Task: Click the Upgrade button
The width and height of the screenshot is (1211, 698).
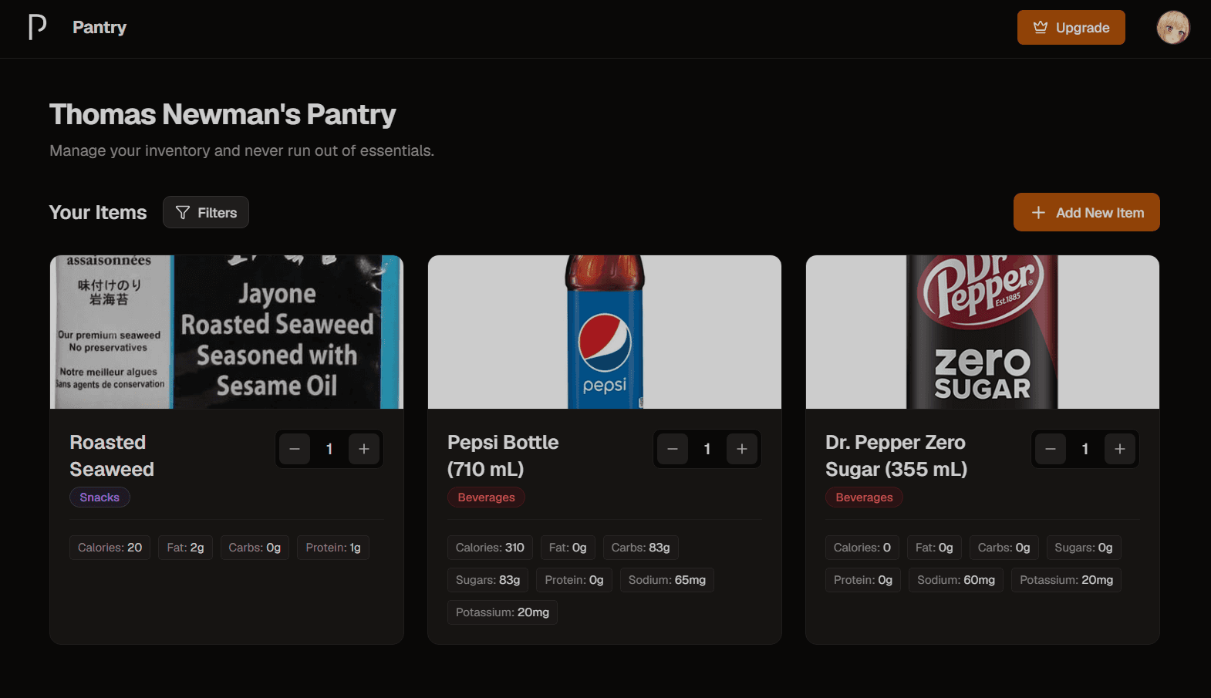Action: click(1071, 28)
